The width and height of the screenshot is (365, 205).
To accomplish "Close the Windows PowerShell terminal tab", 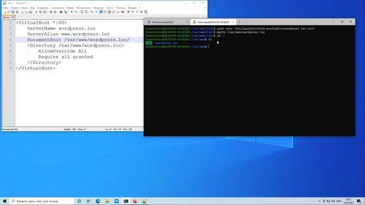I will coord(187,22).
